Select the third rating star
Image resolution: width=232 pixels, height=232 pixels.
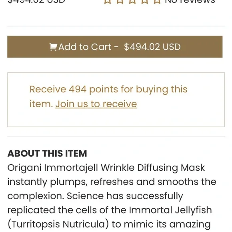tap(132, 1)
